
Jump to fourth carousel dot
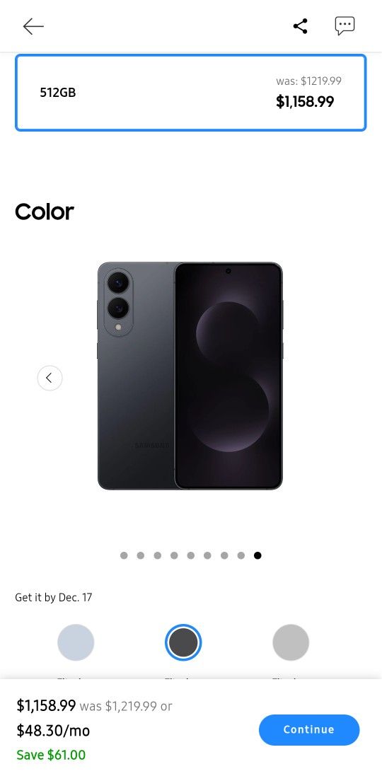174,555
